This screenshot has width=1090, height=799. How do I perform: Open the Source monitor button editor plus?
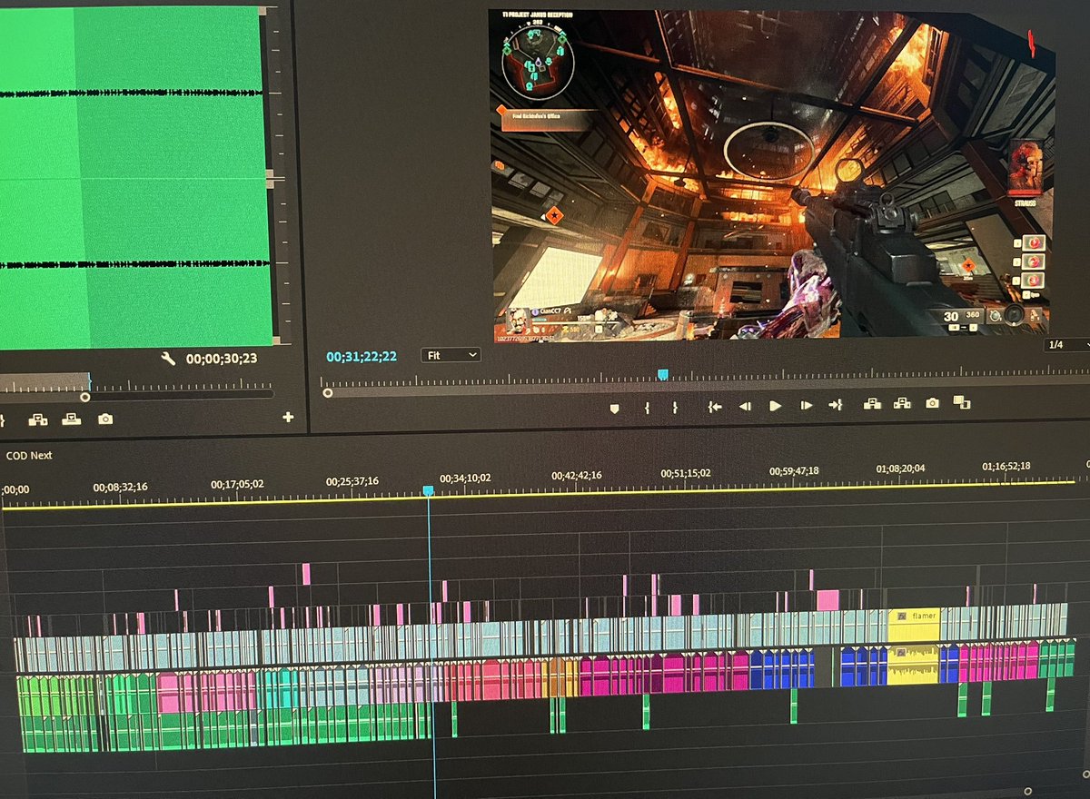click(x=288, y=417)
